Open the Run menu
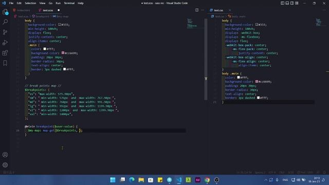 (x=58, y=3)
